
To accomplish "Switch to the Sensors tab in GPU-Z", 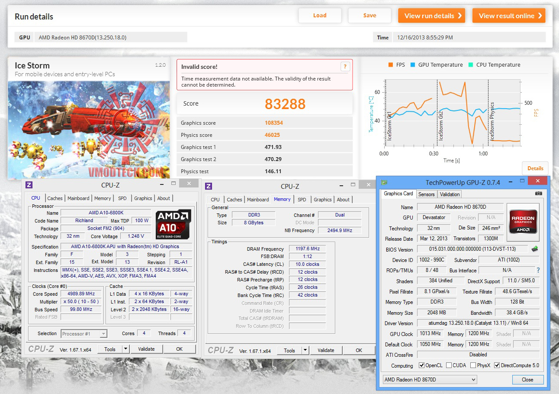I will (427, 194).
